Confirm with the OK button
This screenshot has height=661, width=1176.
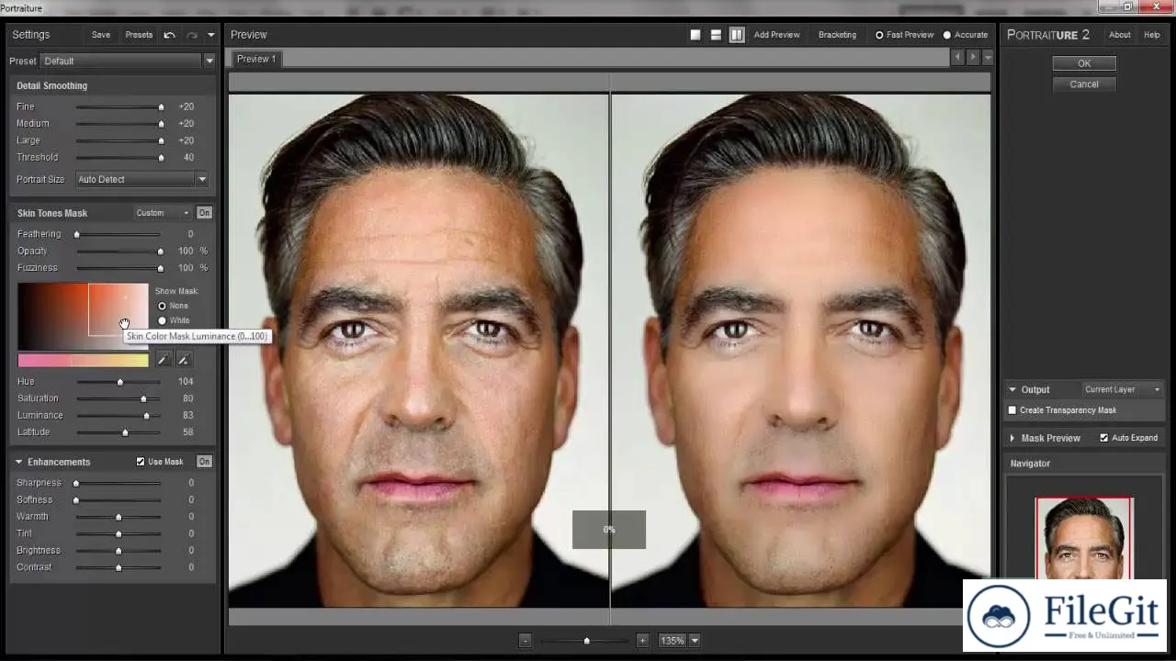coord(1084,63)
